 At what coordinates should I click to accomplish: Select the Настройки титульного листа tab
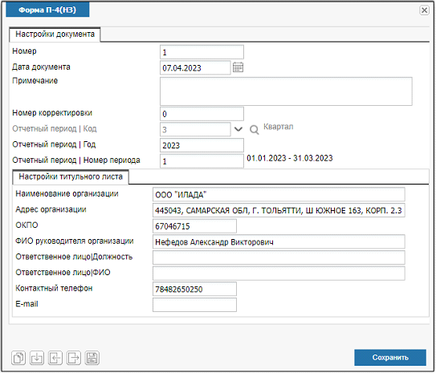(x=71, y=177)
